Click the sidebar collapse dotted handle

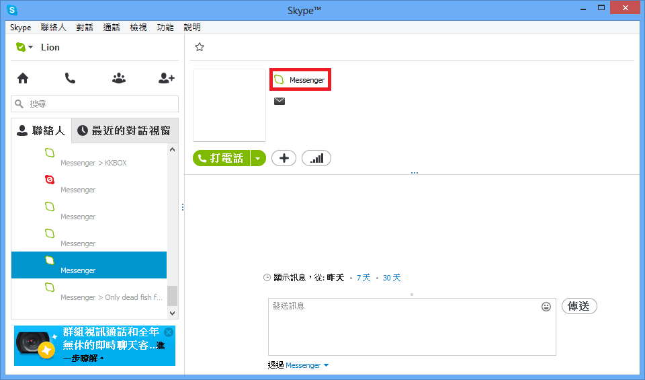point(182,207)
